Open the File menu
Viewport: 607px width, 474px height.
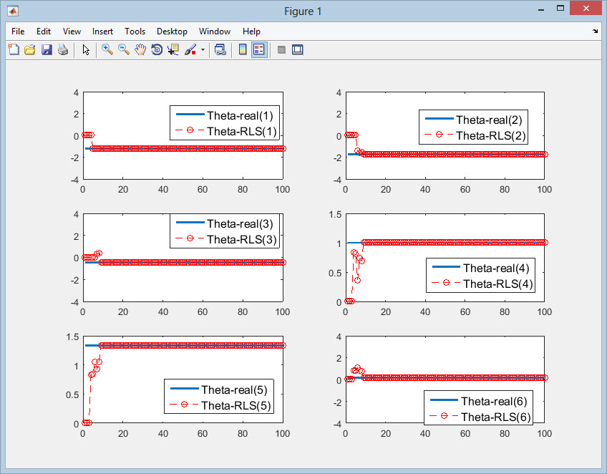coord(18,32)
